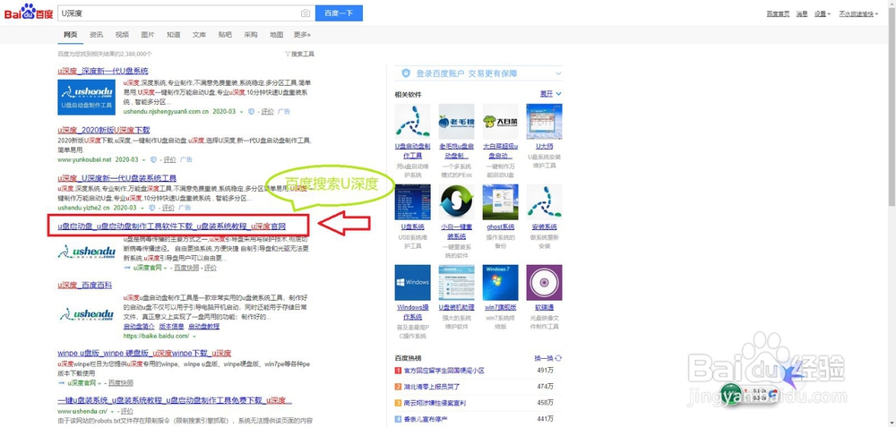Switch to the 地图 tab
The height and width of the screenshot is (427, 896).
[x=277, y=35]
